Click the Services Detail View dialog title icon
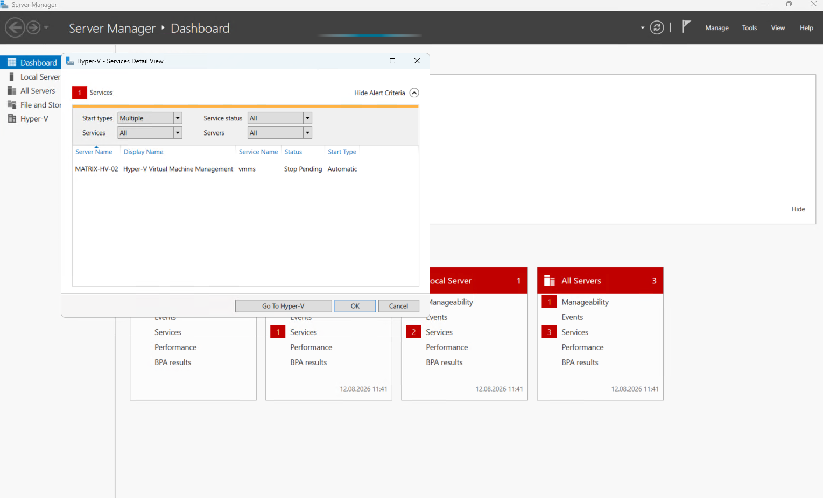This screenshot has width=823, height=498. tap(69, 61)
